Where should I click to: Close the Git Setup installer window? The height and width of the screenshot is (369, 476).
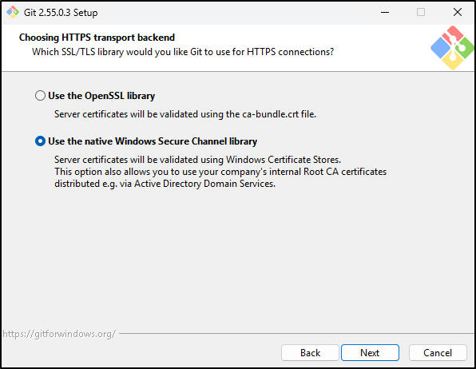pos(458,13)
